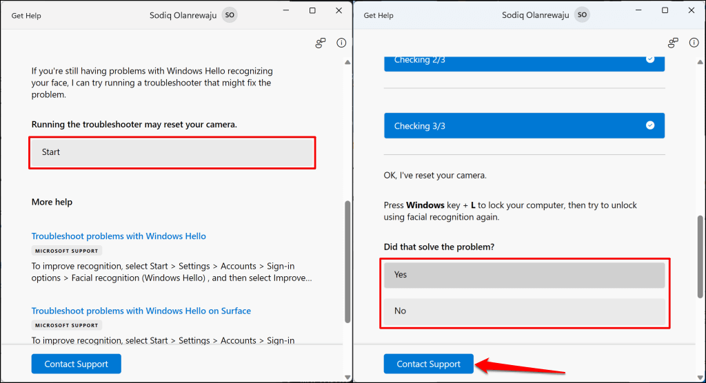This screenshot has width=706, height=383.
Task: Click Contact Support in the left window
Action: coord(76,364)
